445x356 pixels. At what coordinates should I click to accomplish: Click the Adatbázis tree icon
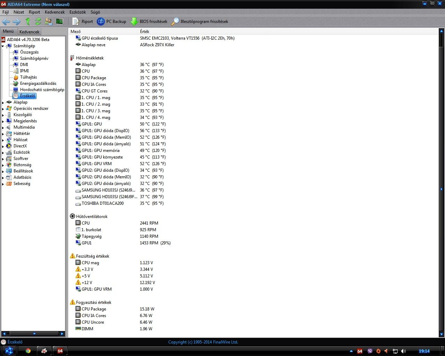[9, 177]
